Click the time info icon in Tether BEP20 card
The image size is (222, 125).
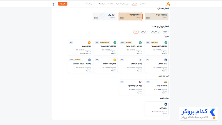tap(137, 54)
